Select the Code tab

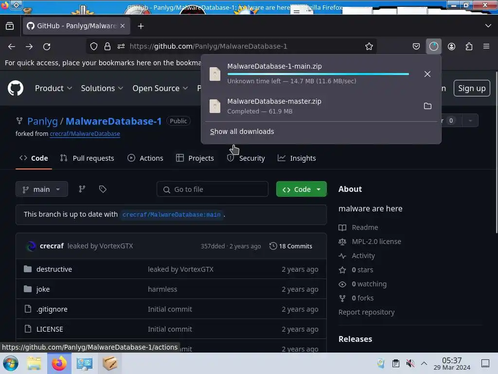tap(34, 158)
